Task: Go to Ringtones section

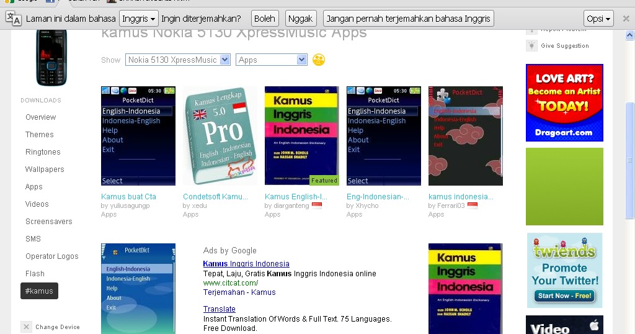Action: (43, 152)
